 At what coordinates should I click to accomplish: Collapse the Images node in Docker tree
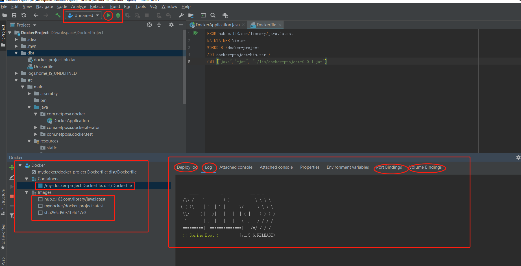tap(27, 192)
